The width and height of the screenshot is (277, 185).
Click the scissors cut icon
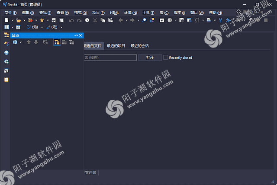[95, 20]
